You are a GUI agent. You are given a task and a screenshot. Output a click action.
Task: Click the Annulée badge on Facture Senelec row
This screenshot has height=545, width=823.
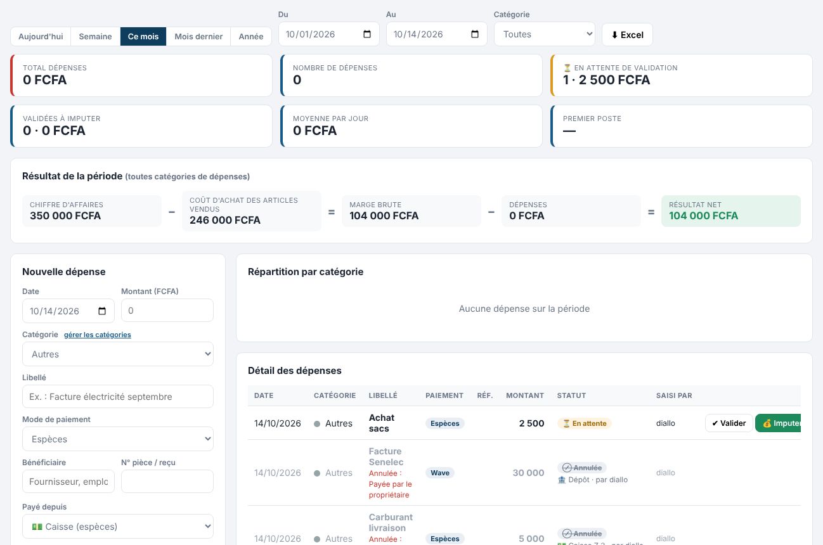582,468
